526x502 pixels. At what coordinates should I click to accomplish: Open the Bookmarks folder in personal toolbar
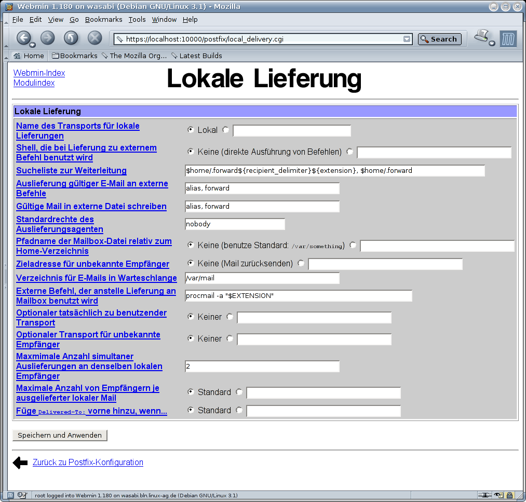pyautogui.click(x=75, y=56)
